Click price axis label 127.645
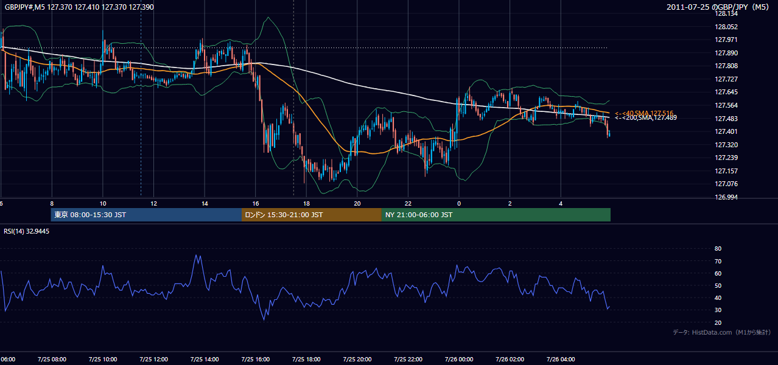 click(x=726, y=92)
